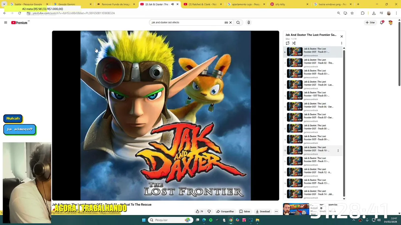The height and width of the screenshot is (225, 401).
Task: Open the YouTube account avatar menu
Action: click(x=390, y=22)
